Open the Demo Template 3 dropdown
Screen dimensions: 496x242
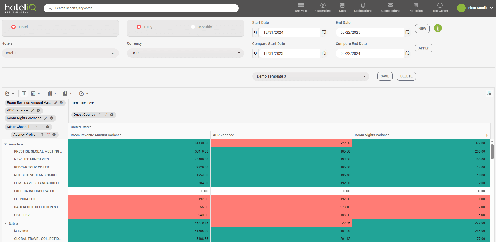(x=311, y=76)
